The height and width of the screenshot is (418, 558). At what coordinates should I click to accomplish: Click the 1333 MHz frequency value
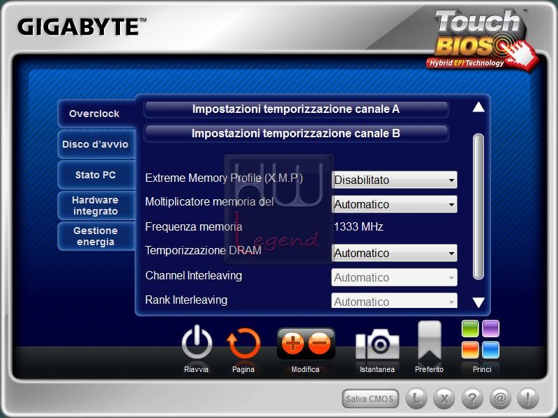click(x=359, y=227)
